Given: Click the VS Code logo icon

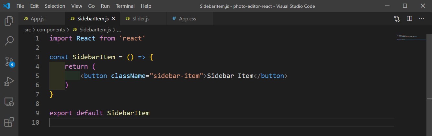Looking at the screenshot, I should 6,6.
